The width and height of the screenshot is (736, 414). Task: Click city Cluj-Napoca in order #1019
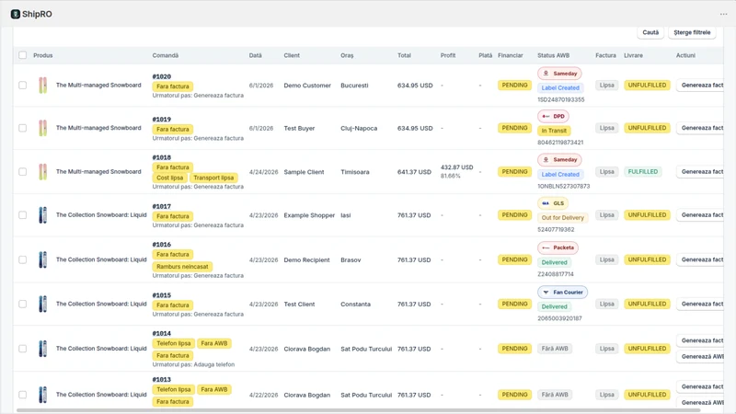(x=359, y=129)
